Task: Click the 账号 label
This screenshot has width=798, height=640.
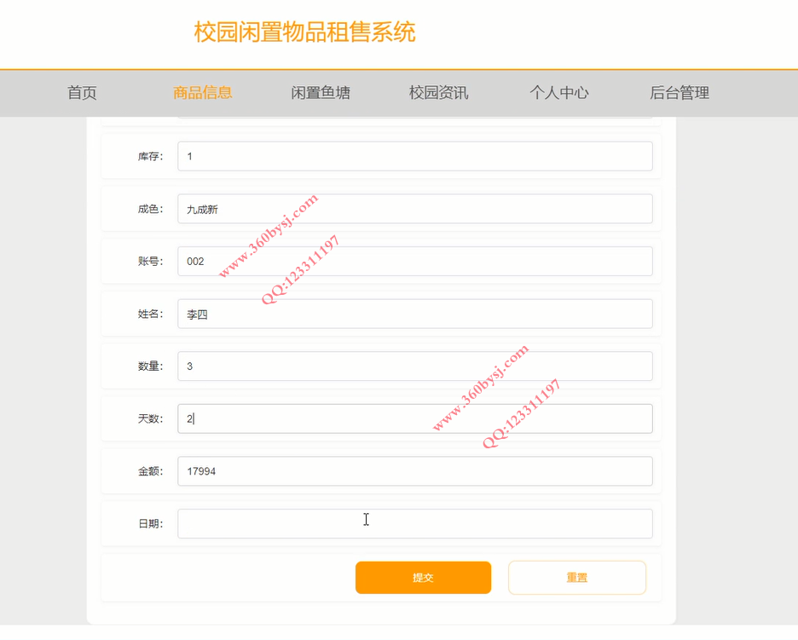Action: 151,262
